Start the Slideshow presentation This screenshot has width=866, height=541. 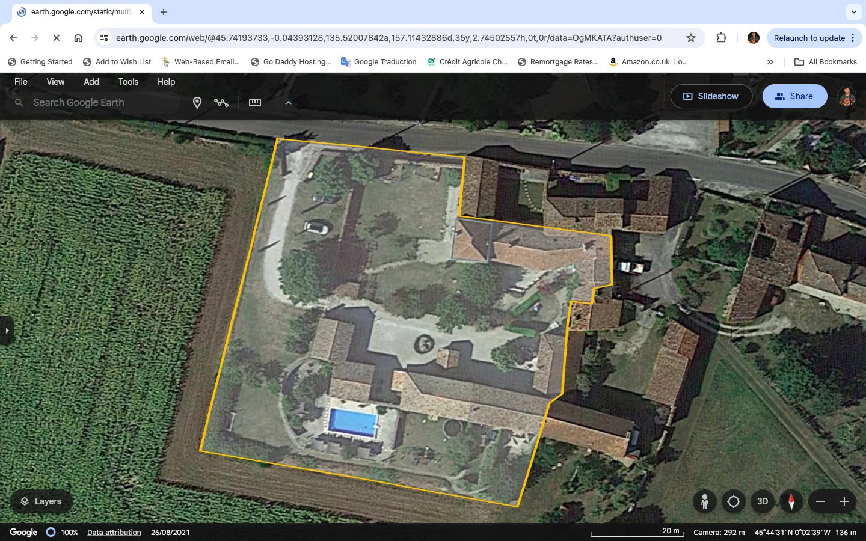pyautogui.click(x=711, y=96)
